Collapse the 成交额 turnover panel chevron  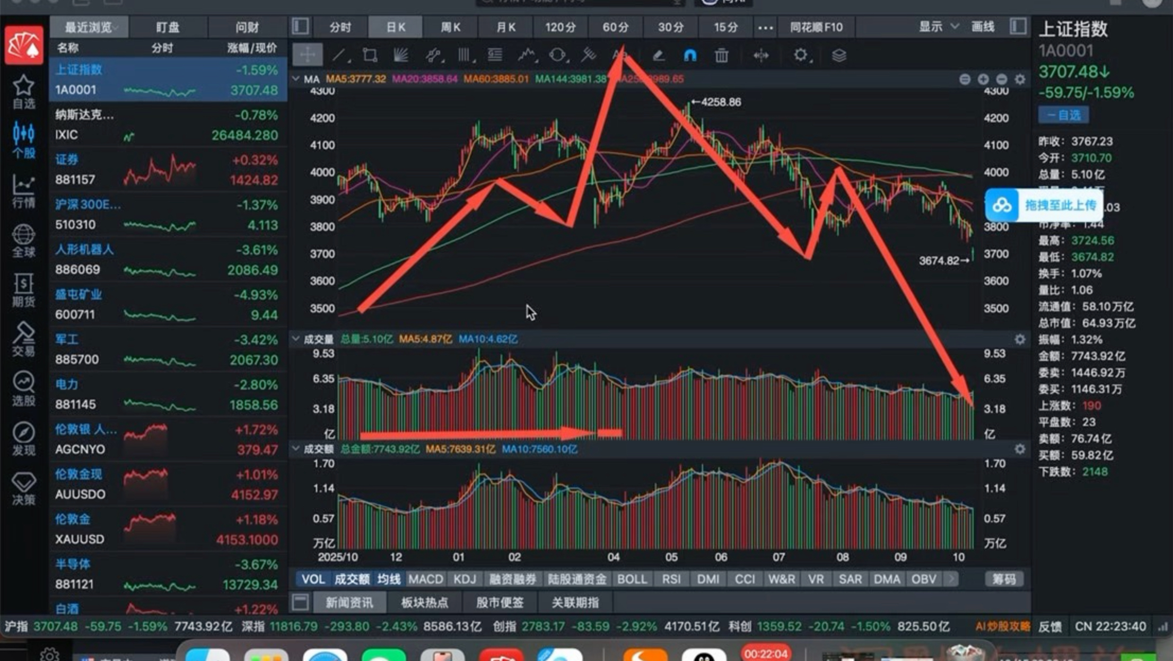tap(296, 449)
